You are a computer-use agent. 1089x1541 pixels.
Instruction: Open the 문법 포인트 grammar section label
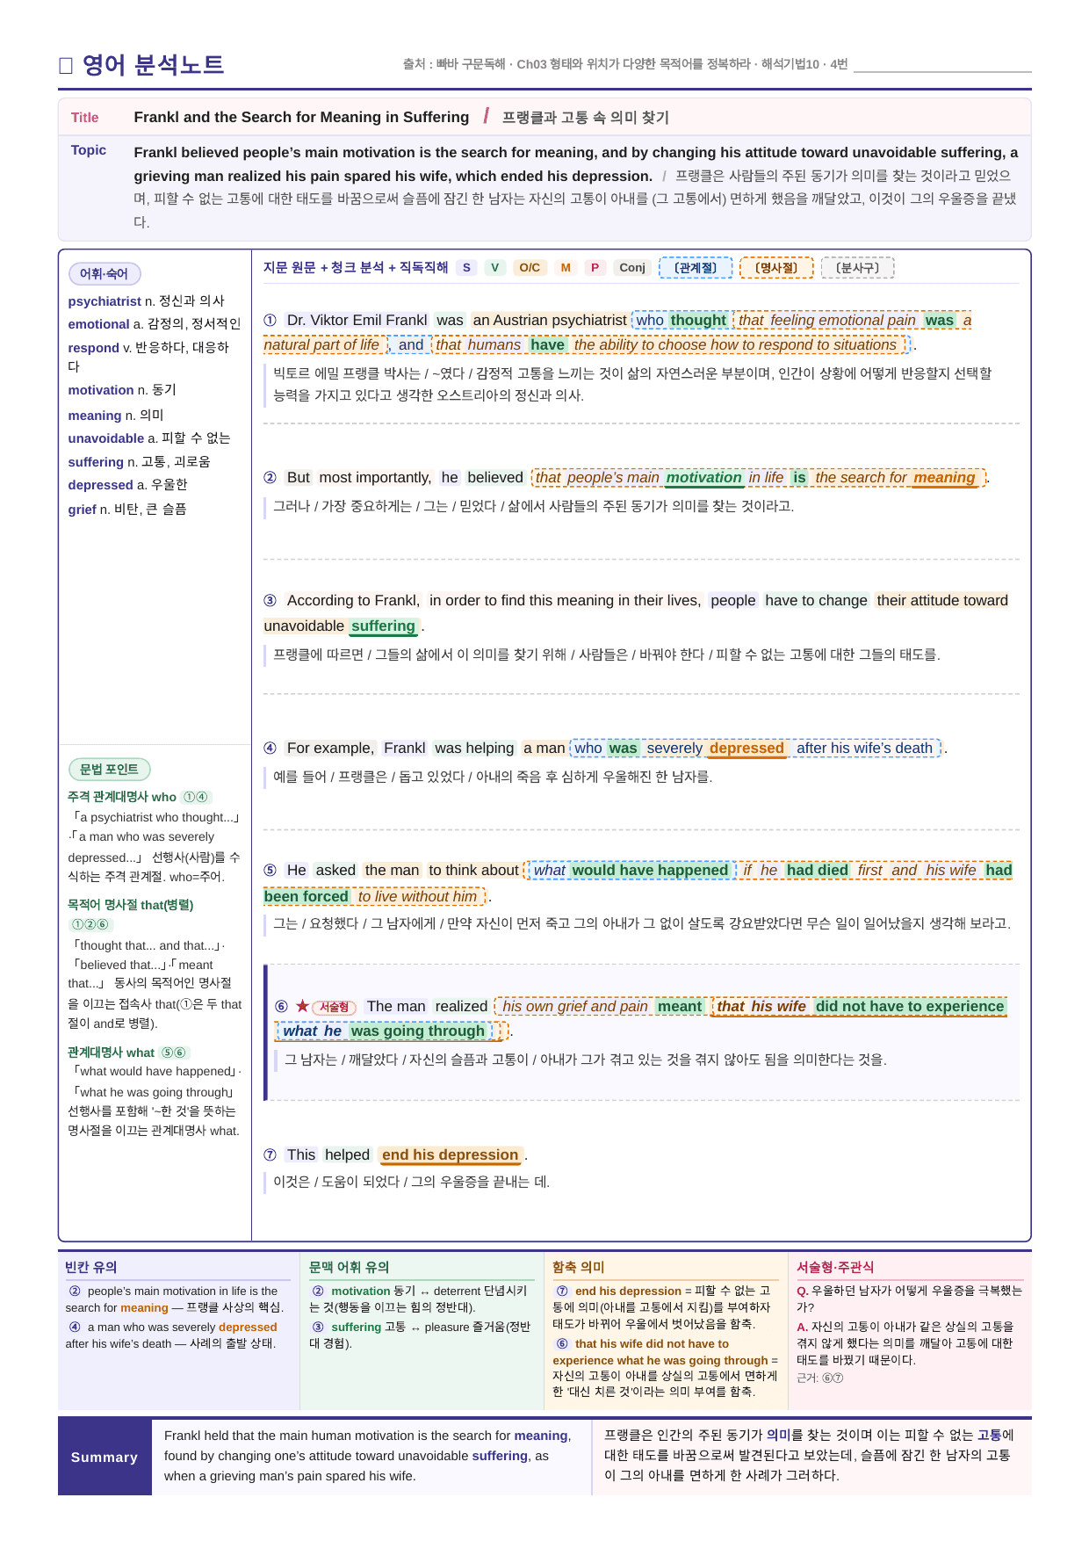point(110,770)
